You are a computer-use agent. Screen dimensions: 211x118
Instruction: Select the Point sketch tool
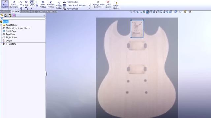click(32, 9)
